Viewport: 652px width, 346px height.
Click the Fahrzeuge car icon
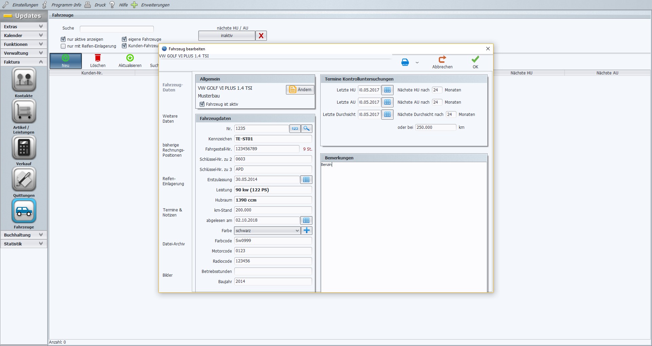pos(24,211)
